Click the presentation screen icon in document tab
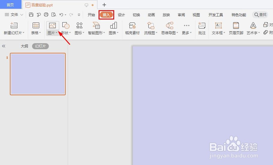Image resolution: width=273 pixels, height=165 pixels. 87,5
